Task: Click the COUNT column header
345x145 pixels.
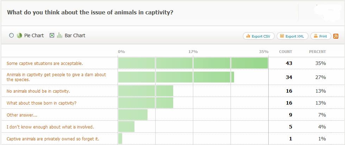Action: [286, 52]
